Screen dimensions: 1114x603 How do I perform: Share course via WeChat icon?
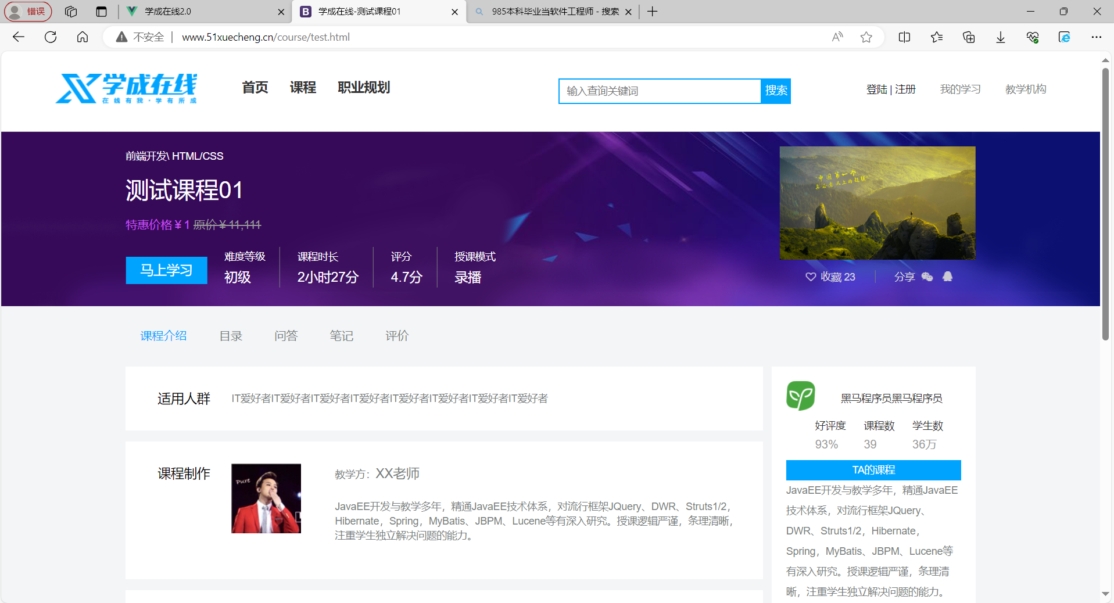point(927,277)
